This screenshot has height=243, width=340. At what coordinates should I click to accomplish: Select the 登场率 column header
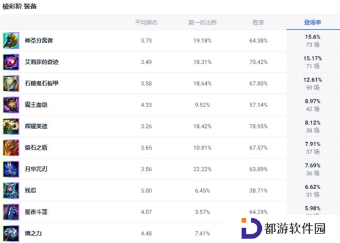(x=312, y=22)
